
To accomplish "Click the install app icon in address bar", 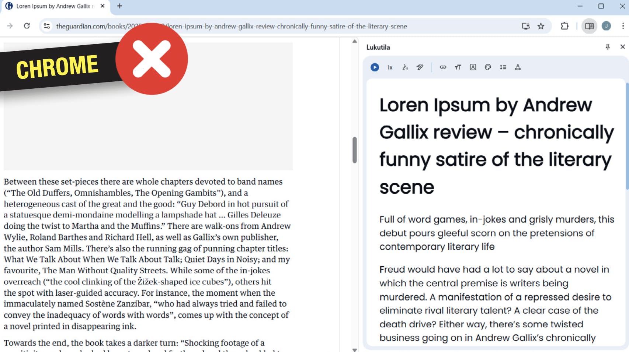I will (x=526, y=26).
